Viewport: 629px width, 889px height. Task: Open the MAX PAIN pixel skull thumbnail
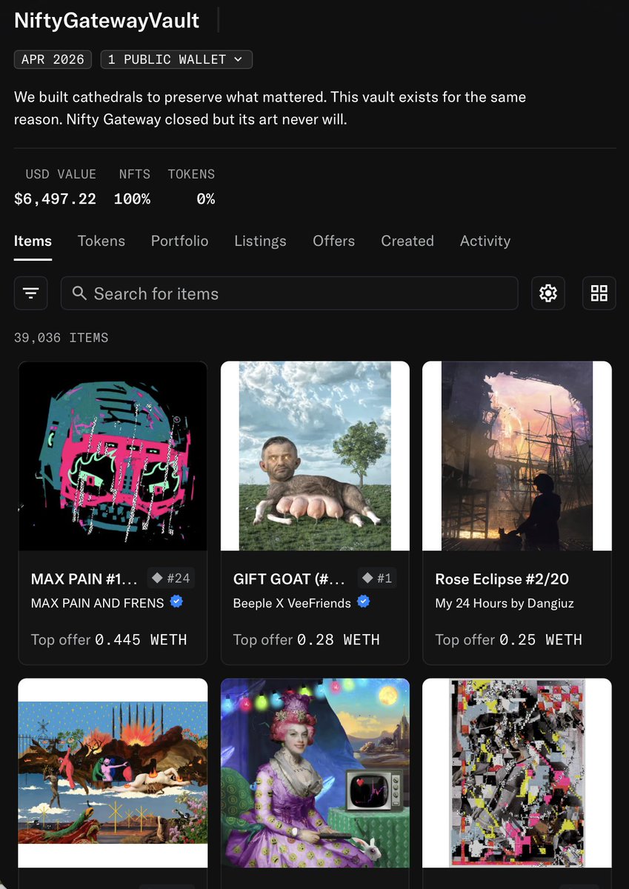[113, 456]
